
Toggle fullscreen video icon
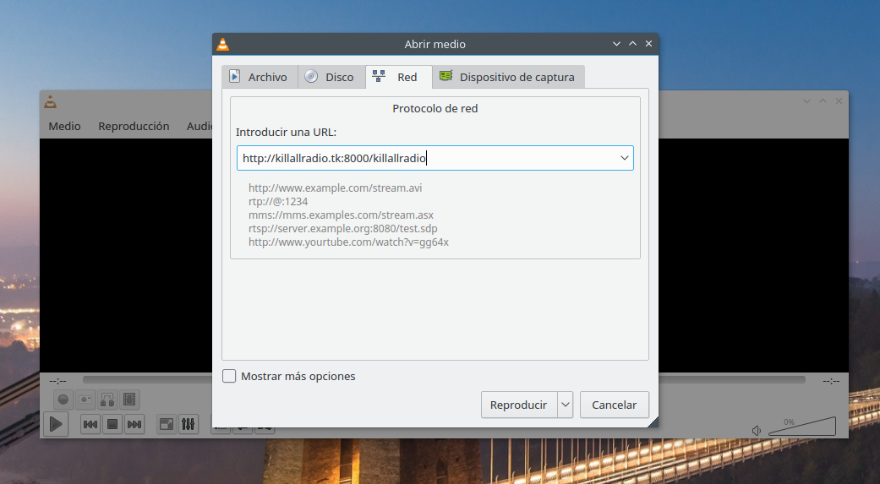[x=167, y=424]
